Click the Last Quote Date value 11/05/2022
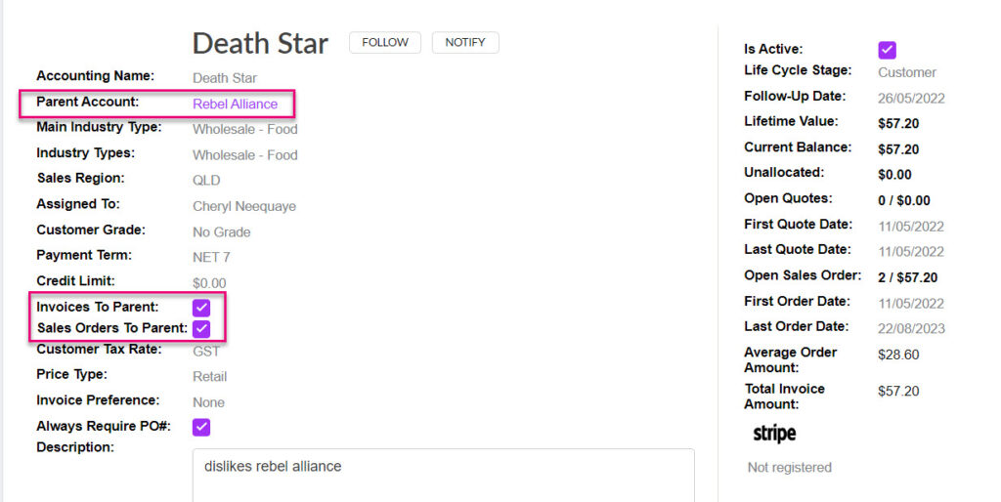Image resolution: width=1001 pixels, height=502 pixels. click(911, 252)
